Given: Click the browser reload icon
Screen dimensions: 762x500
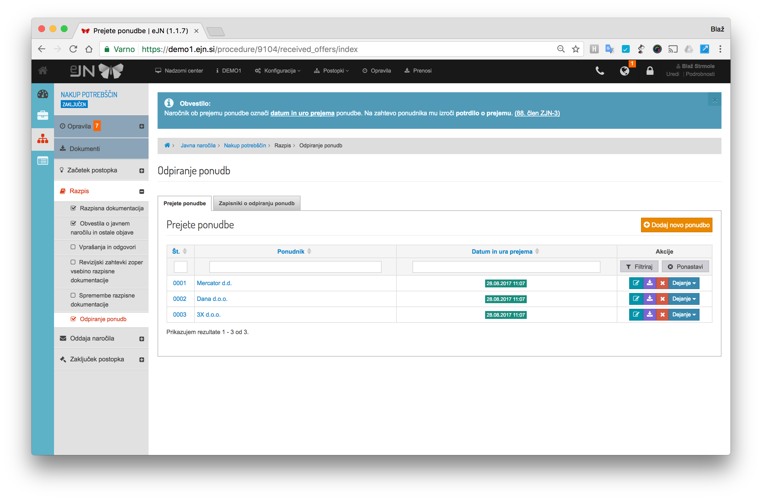Looking at the screenshot, I should [x=73, y=49].
